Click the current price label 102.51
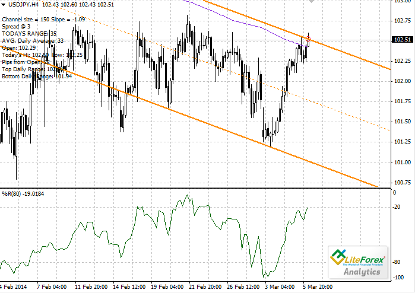Screen dimensions: 415x293 click(x=403, y=40)
